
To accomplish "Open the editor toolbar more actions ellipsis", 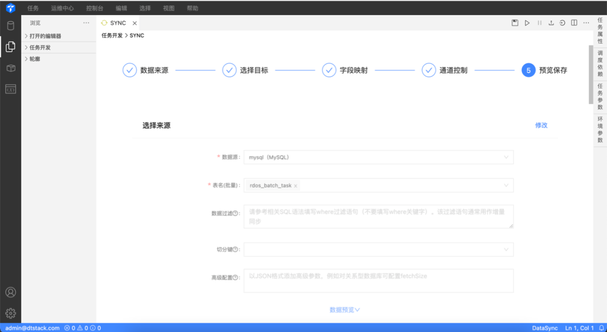I will tap(586, 23).
